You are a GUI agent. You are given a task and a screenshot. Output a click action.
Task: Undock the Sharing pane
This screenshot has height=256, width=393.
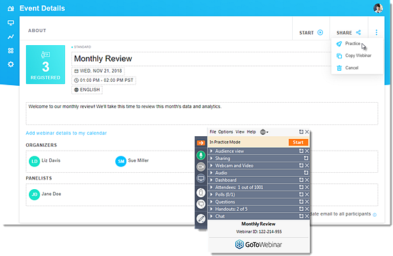coord(306,158)
